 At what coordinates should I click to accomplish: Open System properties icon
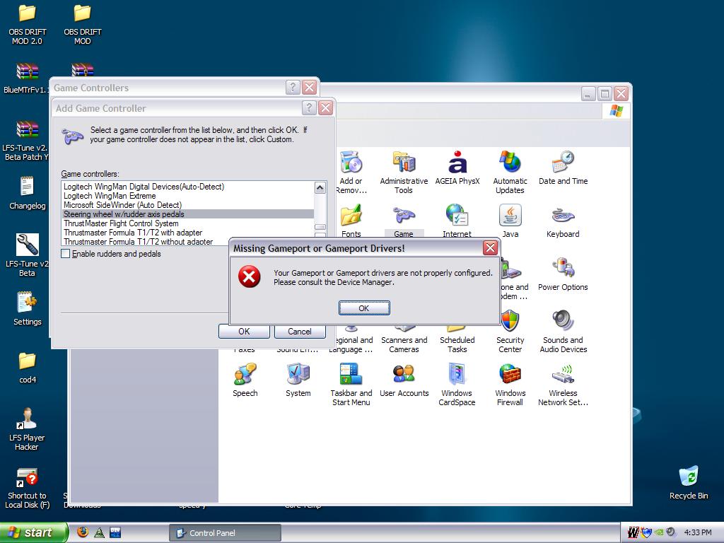[298, 380]
